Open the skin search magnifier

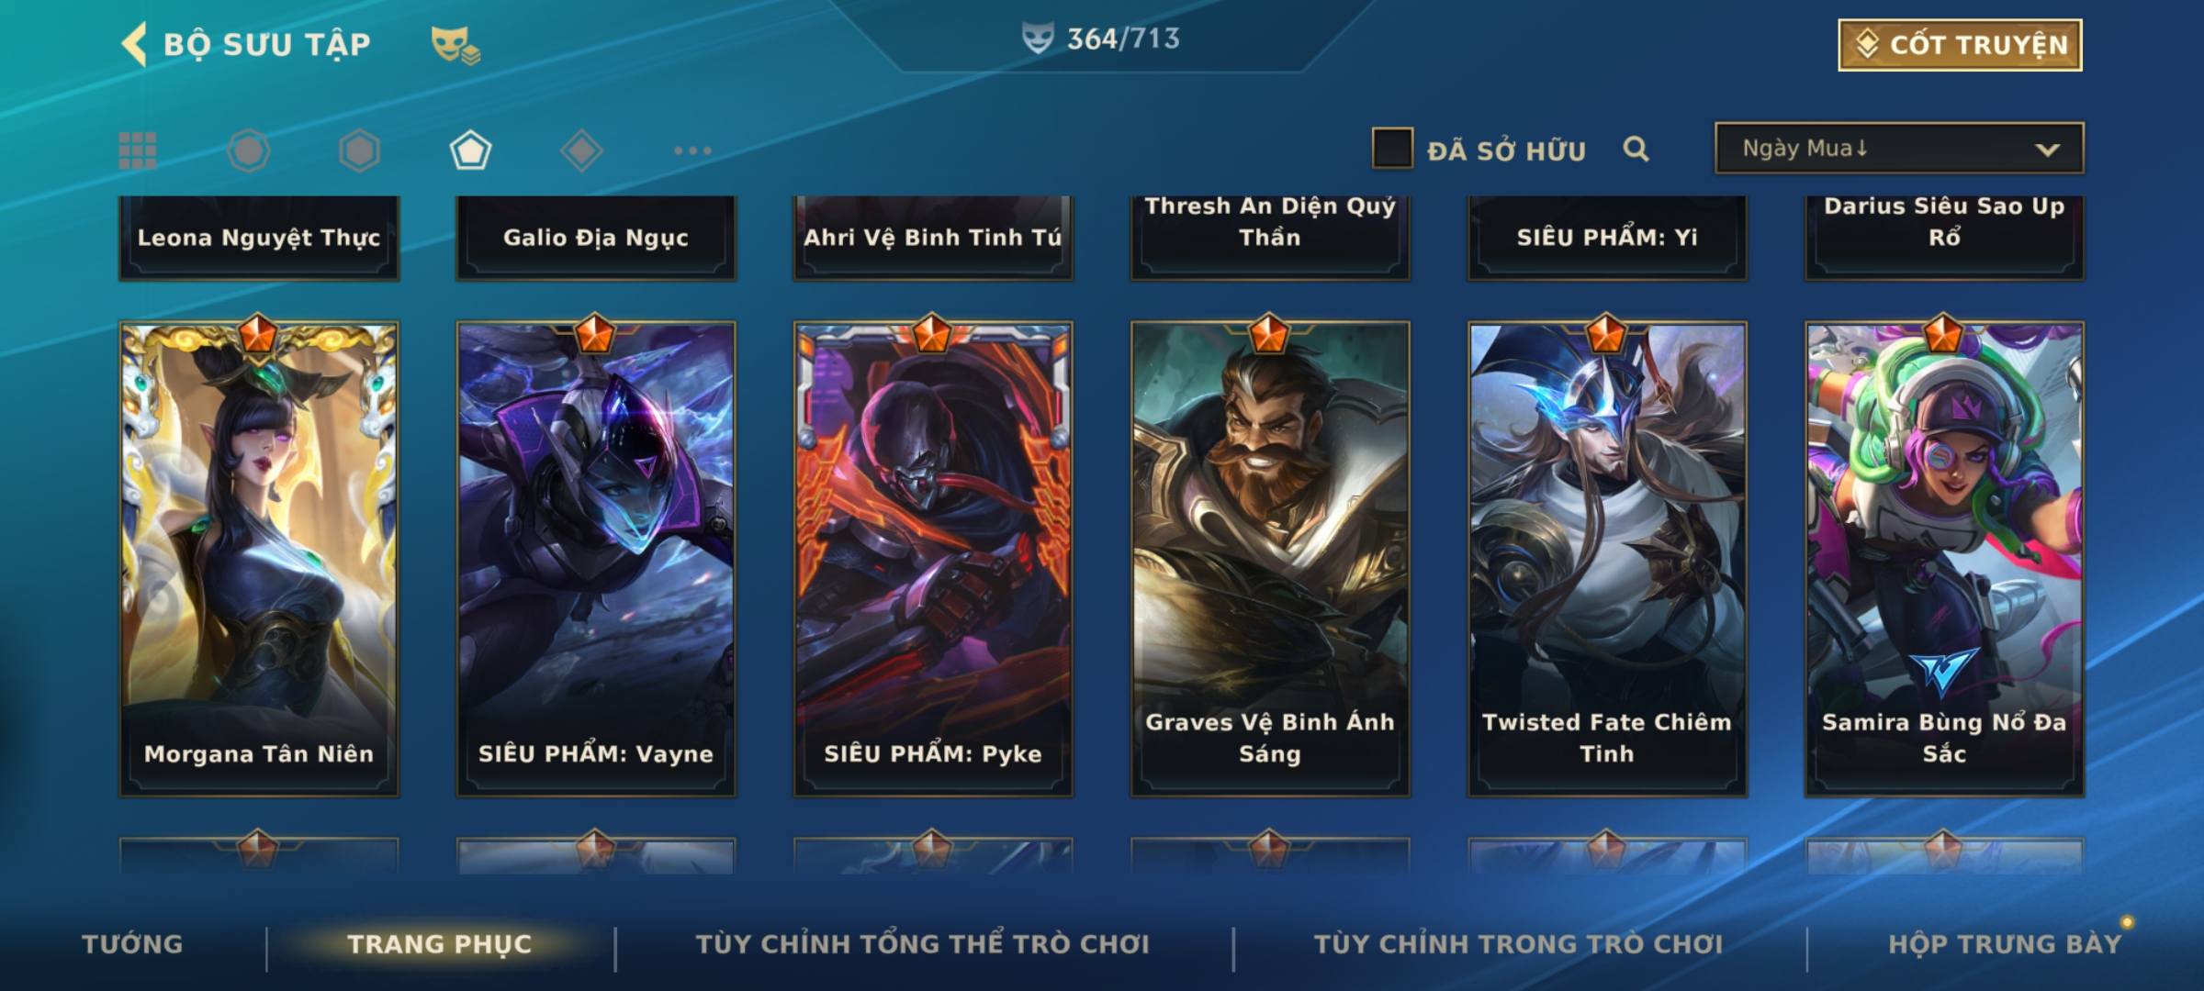click(1636, 149)
